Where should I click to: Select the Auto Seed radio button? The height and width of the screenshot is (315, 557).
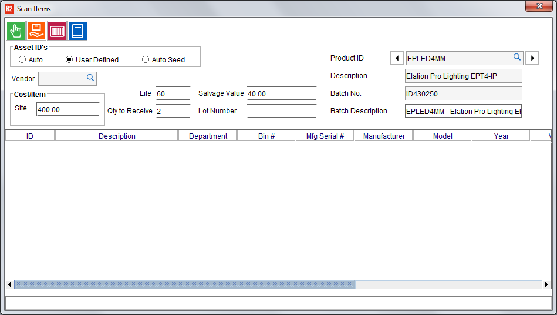(x=146, y=59)
